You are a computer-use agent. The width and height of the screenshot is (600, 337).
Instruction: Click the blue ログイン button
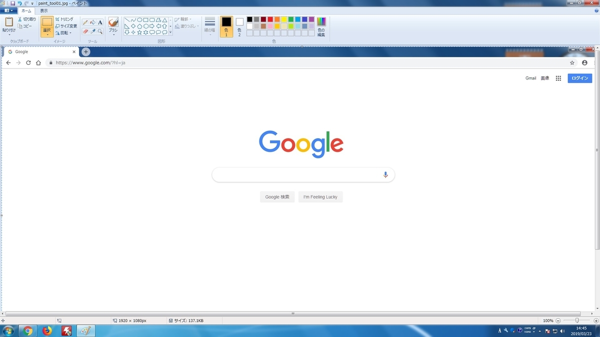[x=580, y=78]
